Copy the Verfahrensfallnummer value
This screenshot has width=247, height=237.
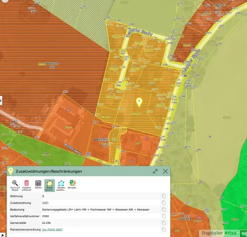164,216
